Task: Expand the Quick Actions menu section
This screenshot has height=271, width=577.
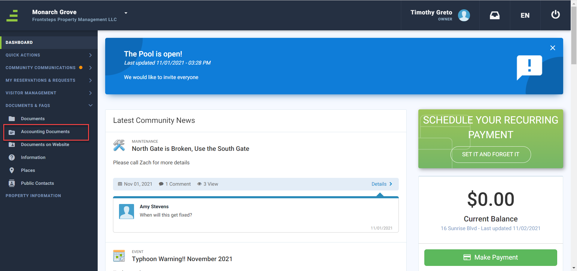Action: click(90, 55)
